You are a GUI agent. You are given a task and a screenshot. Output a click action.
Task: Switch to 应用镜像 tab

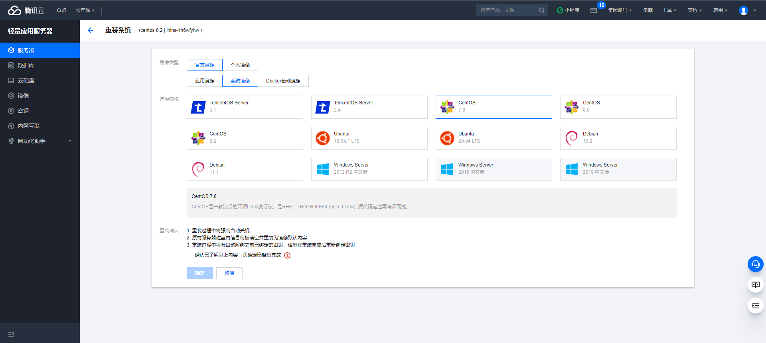pos(205,81)
